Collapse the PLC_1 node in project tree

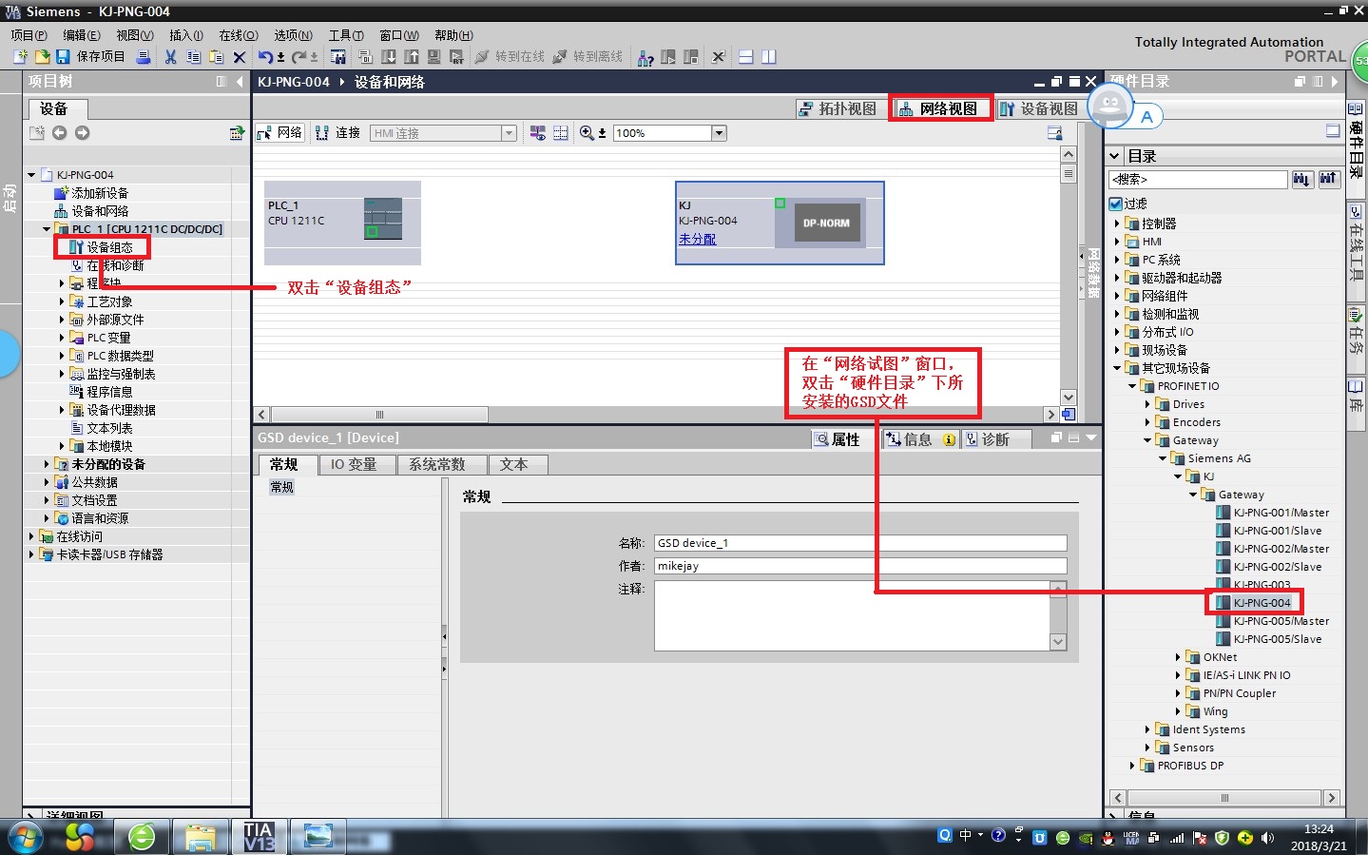click(x=47, y=229)
